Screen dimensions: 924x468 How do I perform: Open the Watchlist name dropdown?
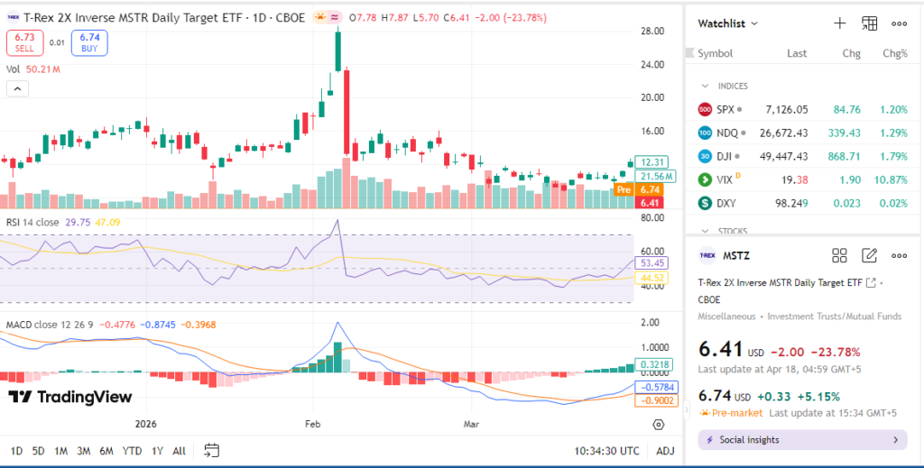tap(727, 23)
